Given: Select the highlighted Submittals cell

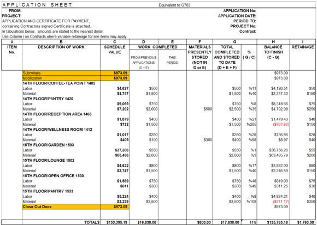Looking at the screenshot, I should (x=61, y=73).
